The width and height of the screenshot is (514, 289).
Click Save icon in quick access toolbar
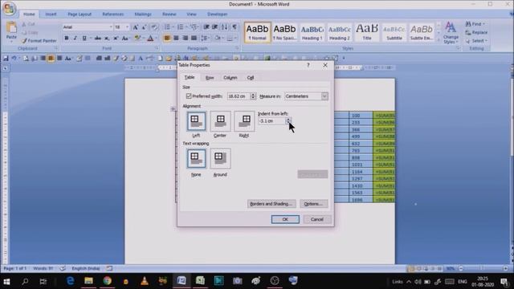6,59
